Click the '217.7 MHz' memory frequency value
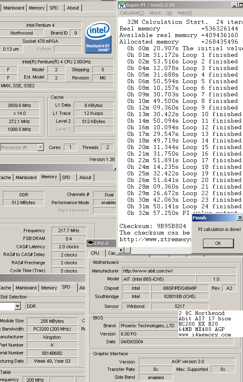The height and width of the screenshot is (382, 243). point(69,231)
